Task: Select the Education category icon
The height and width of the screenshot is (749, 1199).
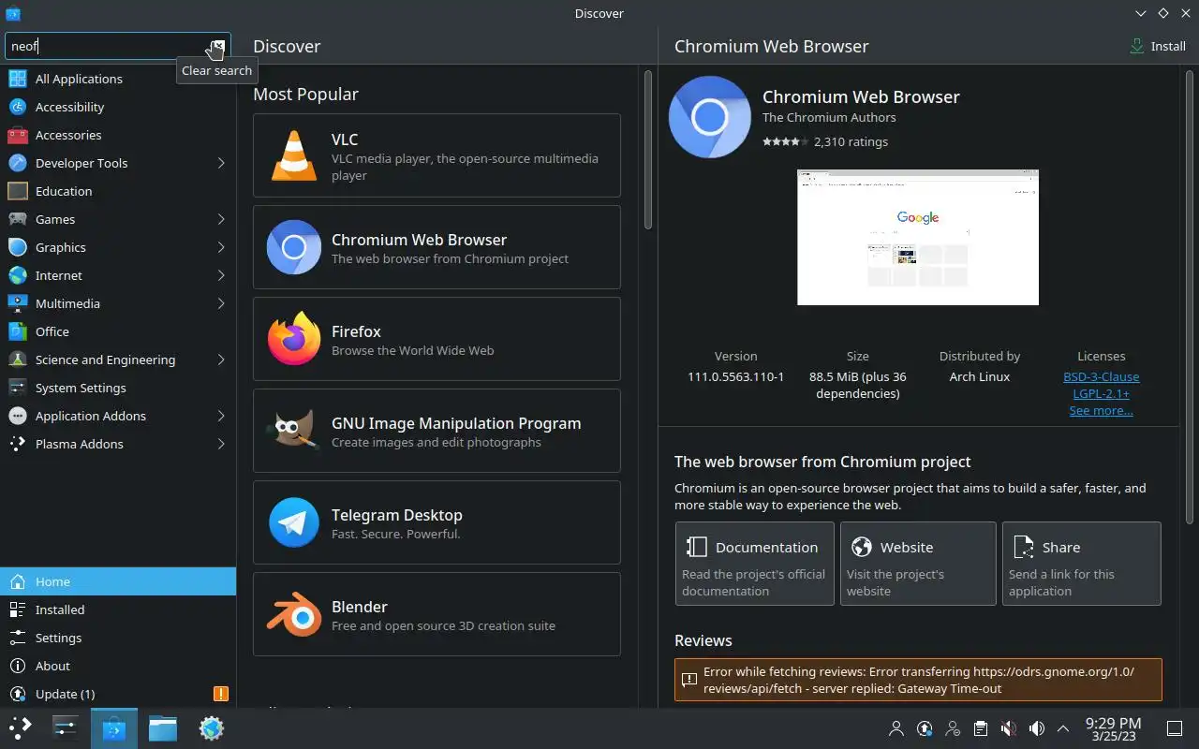Action: coord(18,191)
